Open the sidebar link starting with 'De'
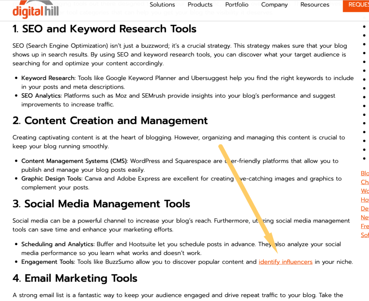 click(x=365, y=208)
